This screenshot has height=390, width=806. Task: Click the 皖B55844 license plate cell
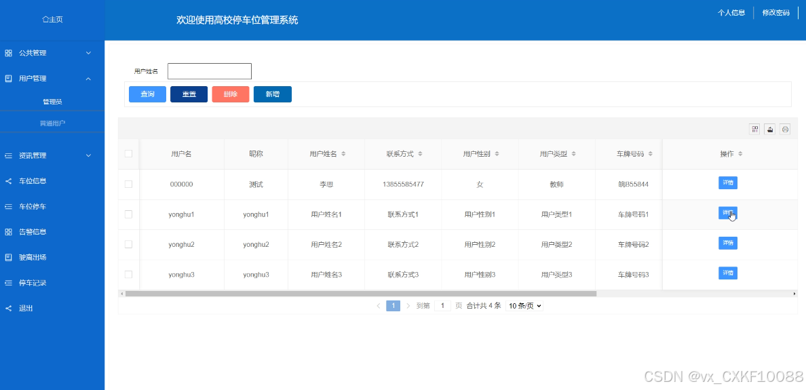pyautogui.click(x=633, y=184)
